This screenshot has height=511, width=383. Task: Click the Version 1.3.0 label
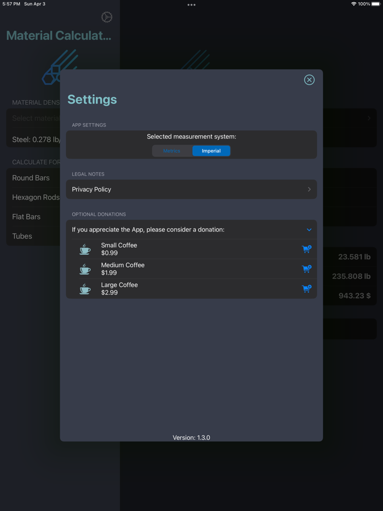(x=191, y=437)
